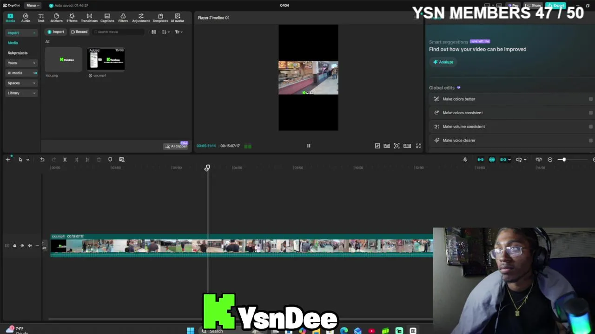Viewport: 595px width, 334px height.
Task: Open the Effects tab
Action: tap(72, 18)
